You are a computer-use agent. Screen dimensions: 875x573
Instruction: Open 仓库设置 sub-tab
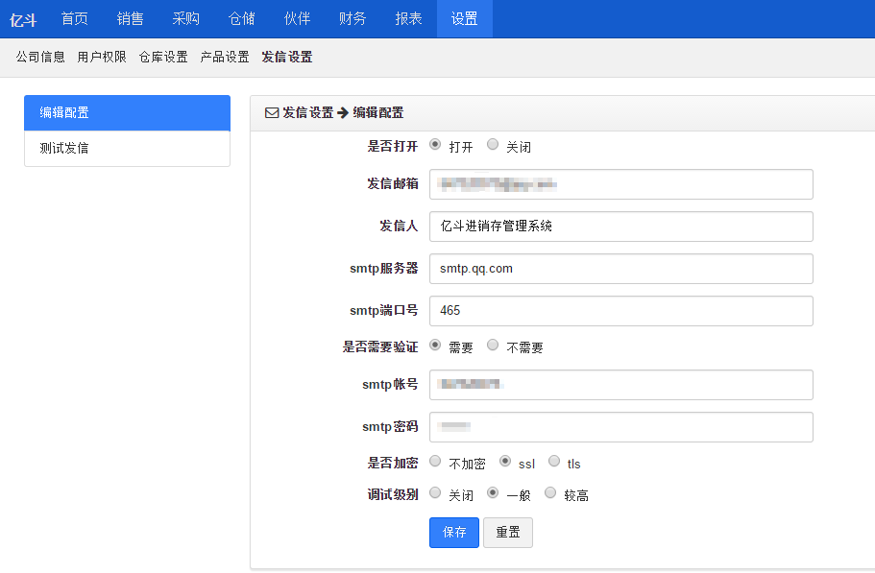coord(163,58)
